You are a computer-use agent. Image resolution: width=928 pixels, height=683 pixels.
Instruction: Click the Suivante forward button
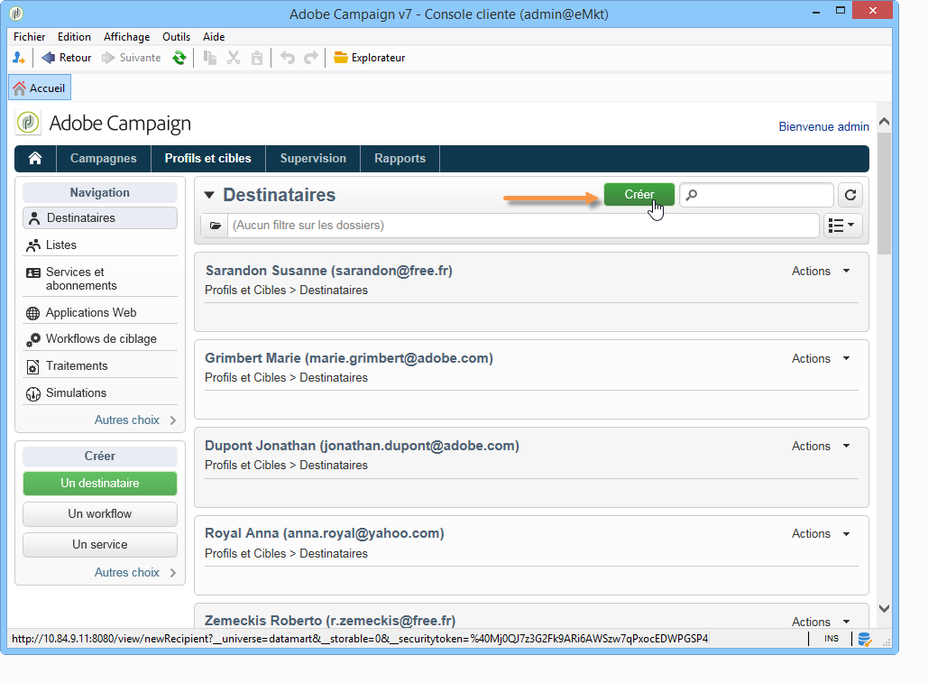tap(132, 58)
